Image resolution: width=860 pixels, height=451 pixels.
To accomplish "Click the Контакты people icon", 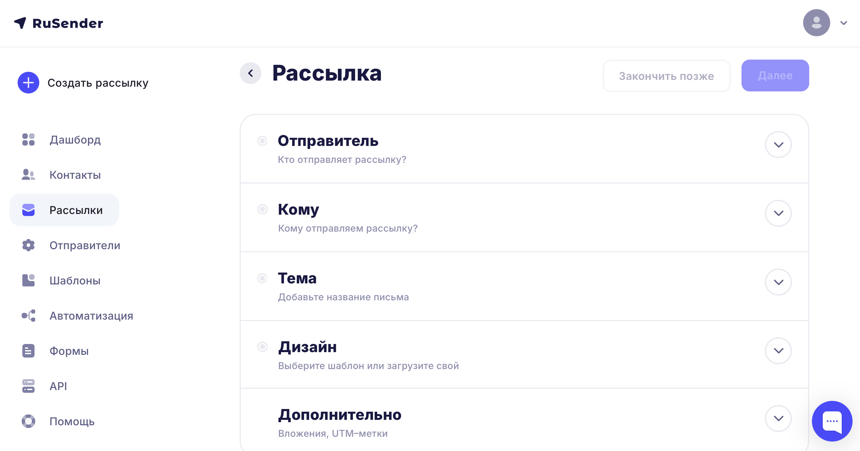I will point(28,175).
